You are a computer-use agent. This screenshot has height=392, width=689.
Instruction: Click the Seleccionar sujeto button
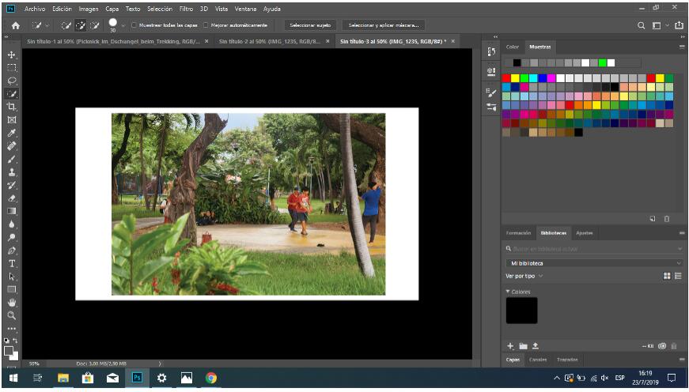click(x=310, y=25)
